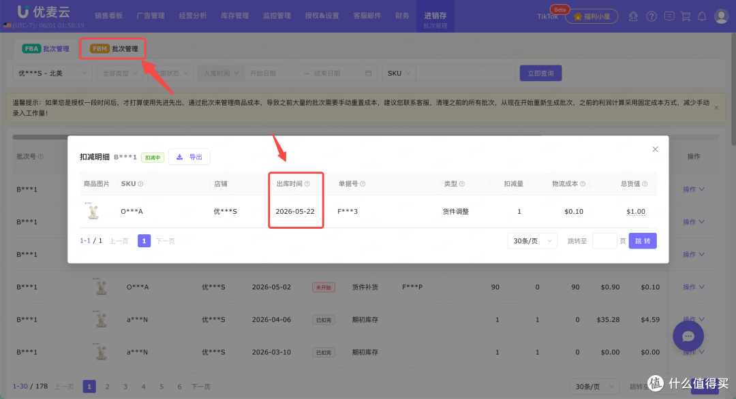This screenshot has height=399, width=736.
Task: Open 销售看板 menu
Action: pos(108,16)
